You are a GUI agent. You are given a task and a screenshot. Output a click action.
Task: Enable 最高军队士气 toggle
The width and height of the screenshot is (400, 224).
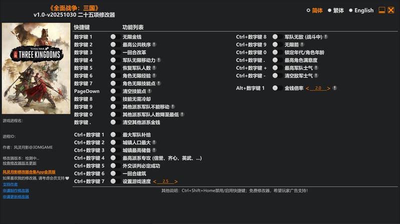tap(277, 68)
